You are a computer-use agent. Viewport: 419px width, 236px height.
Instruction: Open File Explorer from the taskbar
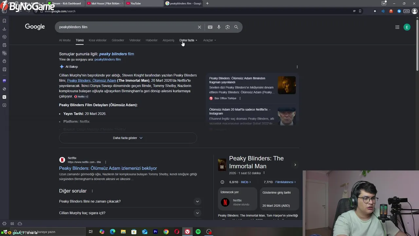click(123, 232)
